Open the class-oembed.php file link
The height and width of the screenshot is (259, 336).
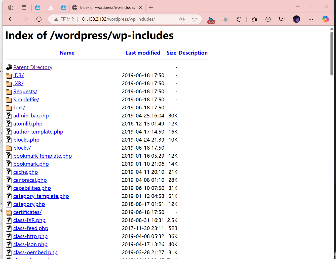[35, 252]
